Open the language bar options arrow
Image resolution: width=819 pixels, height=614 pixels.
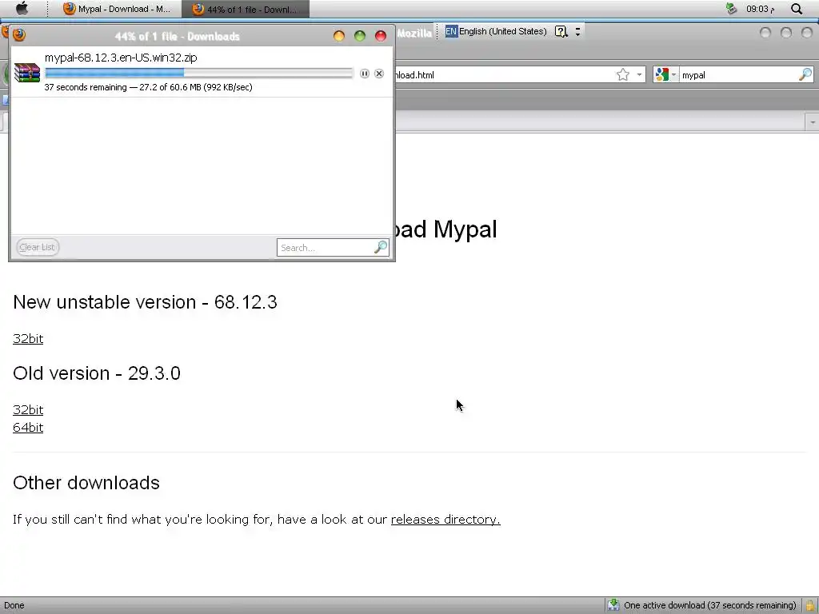tap(577, 32)
